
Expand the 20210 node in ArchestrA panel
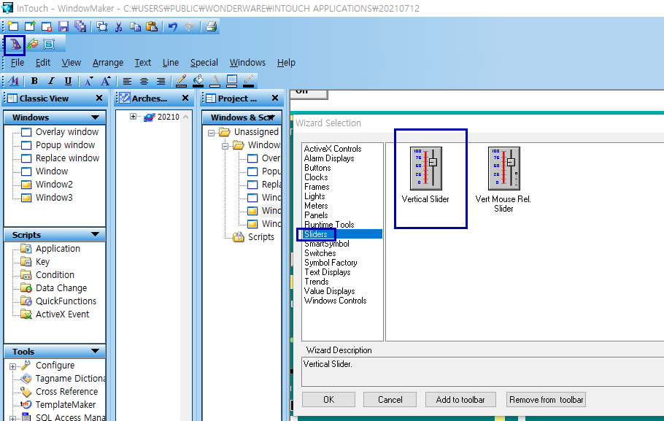[133, 117]
